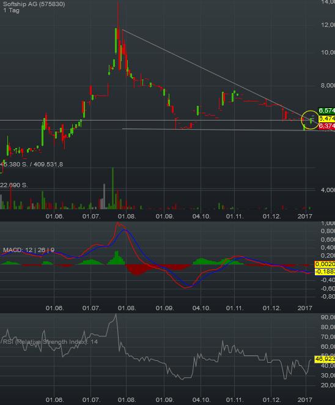Select 01.08. on the price chart date axis
This screenshot has width=335, height=405.
[x=127, y=216]
